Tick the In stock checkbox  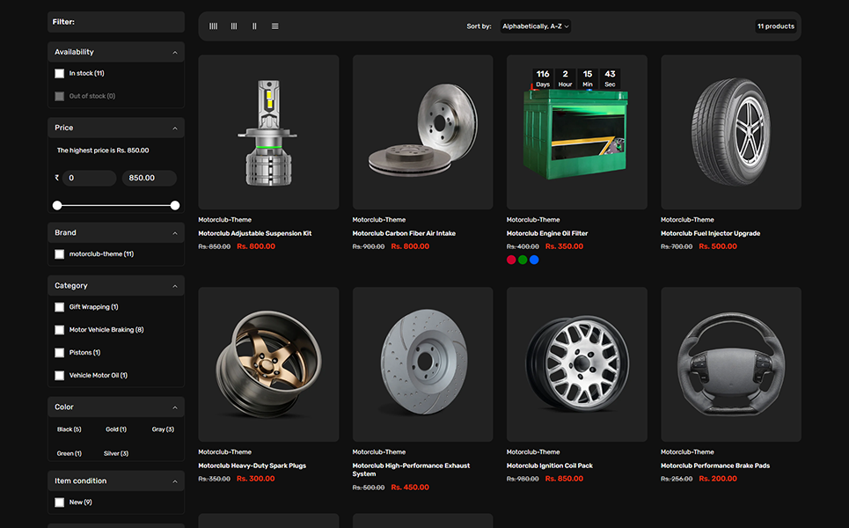click(x=60, y=74)
